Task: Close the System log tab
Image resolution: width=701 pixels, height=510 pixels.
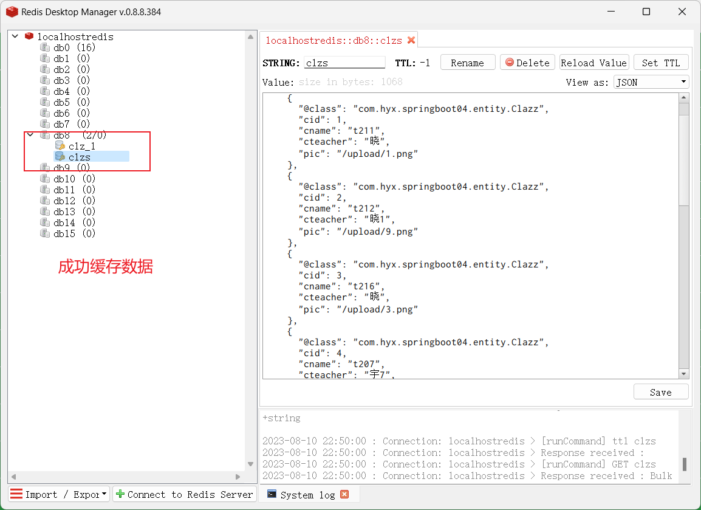Action: (x=344, y=494)
